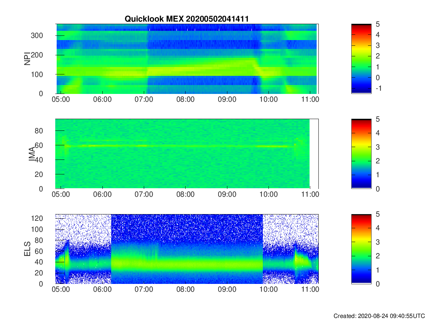The image size is (425, 319).
Task: Select the 3 label on IMA colorbar
Action: (x=377, y=147)
